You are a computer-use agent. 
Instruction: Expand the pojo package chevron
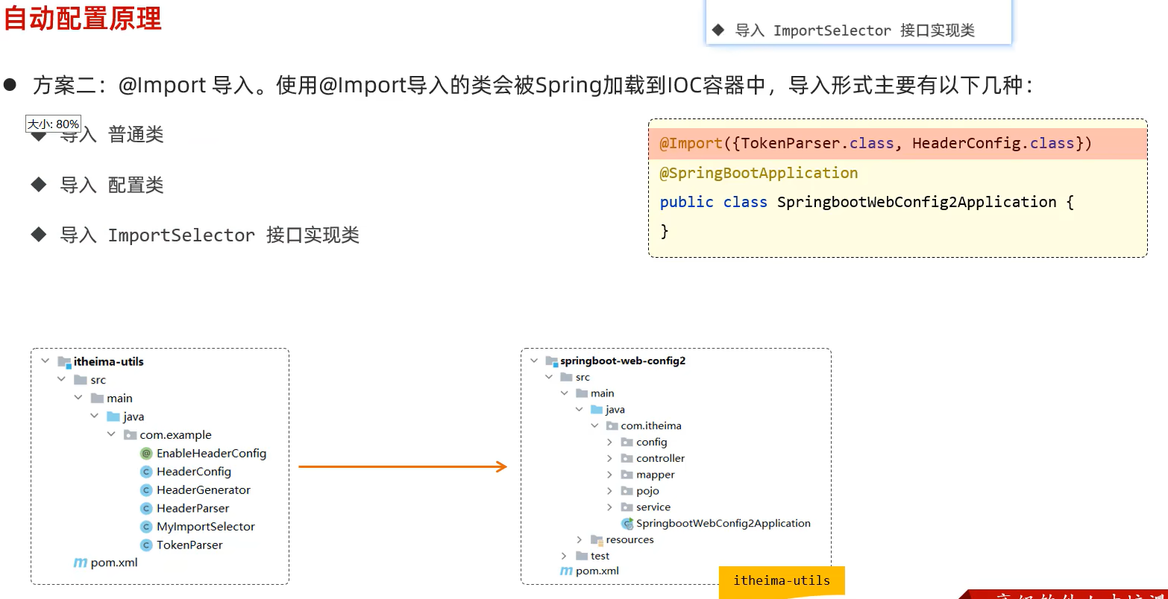tap(610, 491)
